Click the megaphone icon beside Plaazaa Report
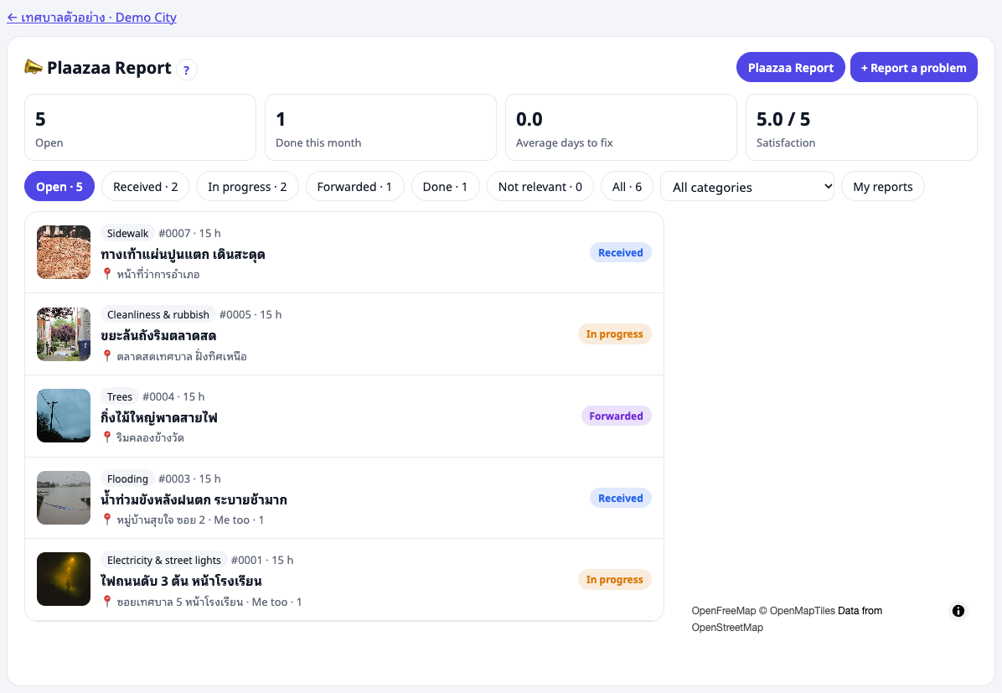 34,66
